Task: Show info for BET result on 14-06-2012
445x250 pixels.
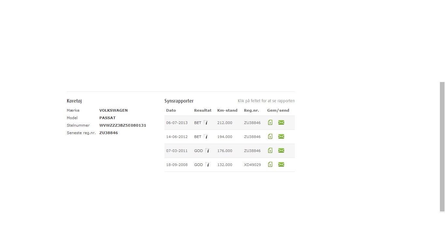Action: pyautogui.click(x=206, y=137)
